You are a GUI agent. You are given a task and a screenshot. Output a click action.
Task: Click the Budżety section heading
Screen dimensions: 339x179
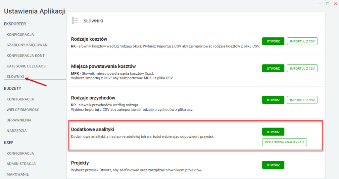(x=13, y=89)
